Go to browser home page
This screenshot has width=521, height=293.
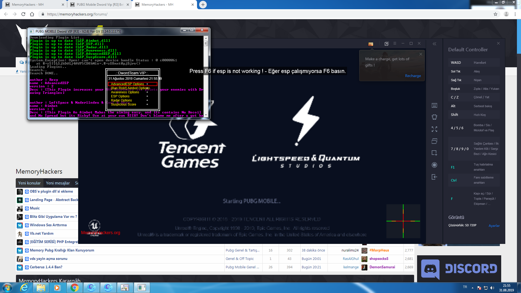pos(32,14)
